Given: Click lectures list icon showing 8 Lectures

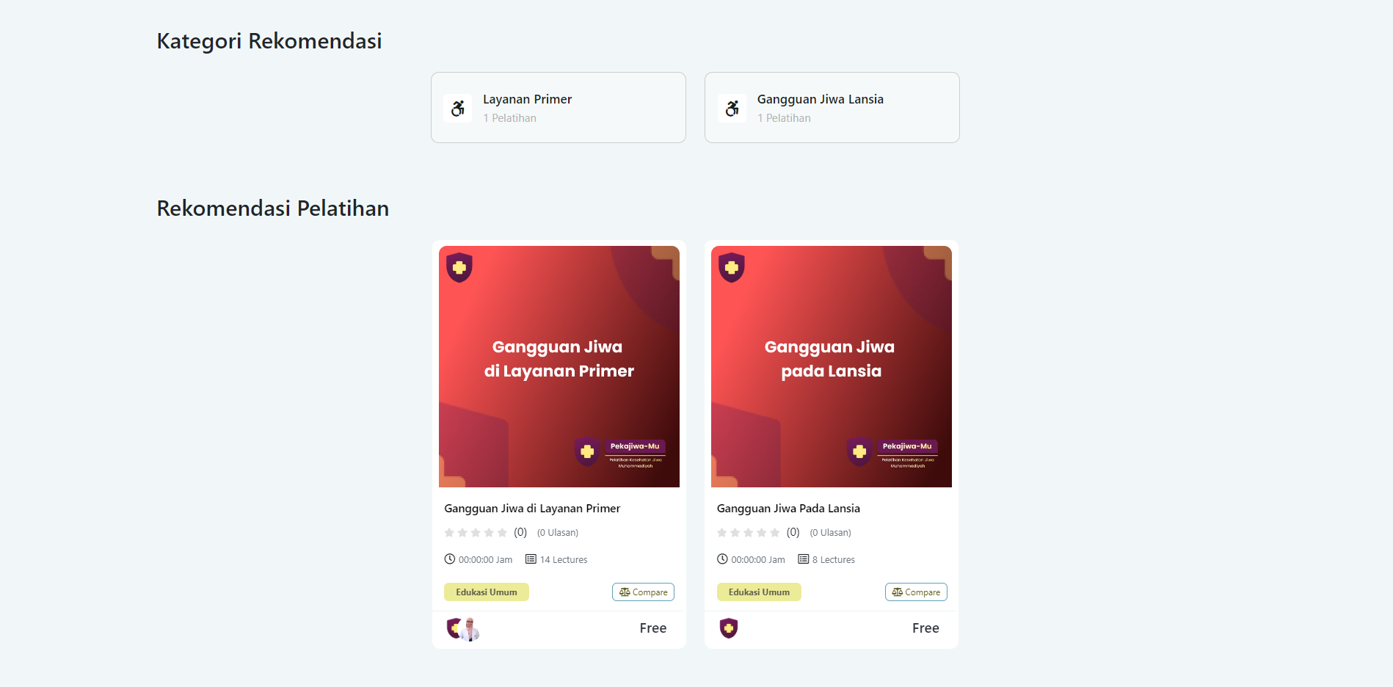Looking at the screenshot, I should (804, 559).
